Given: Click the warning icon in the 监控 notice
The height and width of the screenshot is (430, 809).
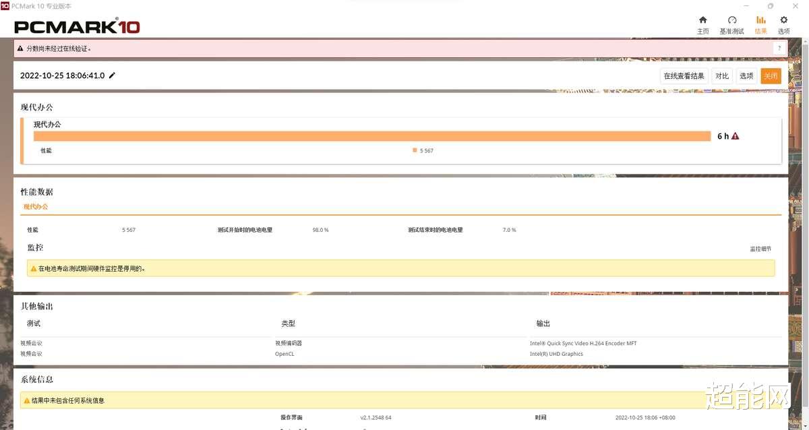Looking at the screenshot, I should 32,268.
